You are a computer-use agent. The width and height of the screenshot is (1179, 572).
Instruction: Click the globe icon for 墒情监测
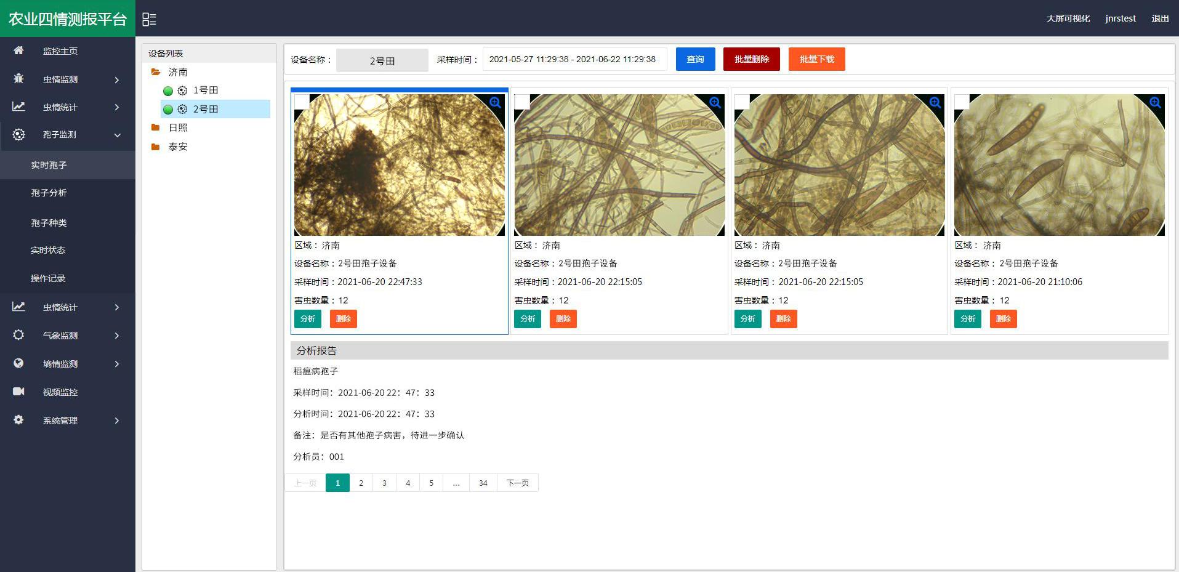click(18, 363)
